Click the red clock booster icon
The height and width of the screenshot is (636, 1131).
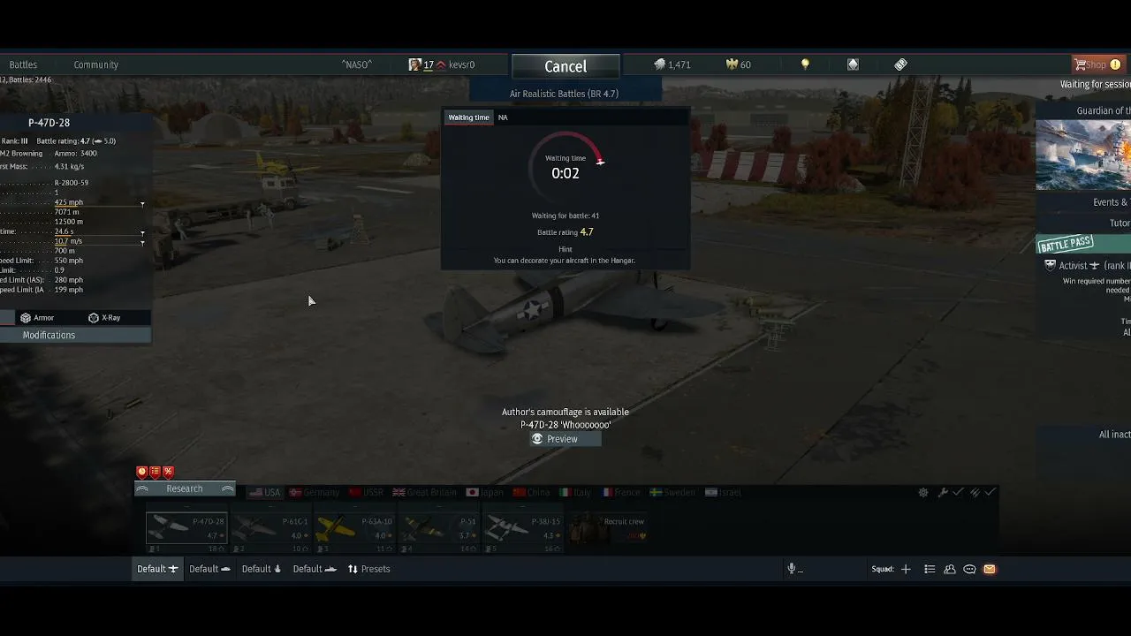click(141, 472)
